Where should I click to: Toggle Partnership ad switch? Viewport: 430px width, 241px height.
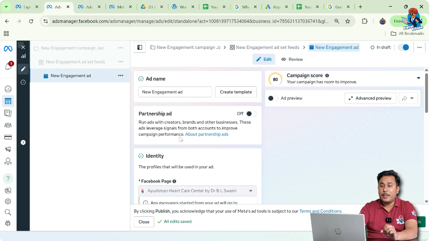251,114
